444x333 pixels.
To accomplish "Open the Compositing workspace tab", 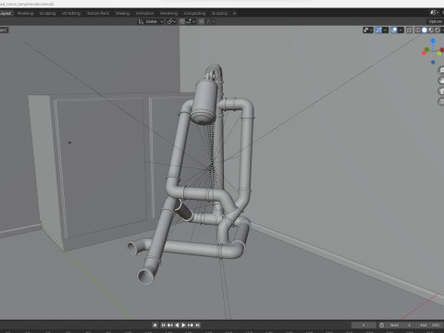I will (x=194, y=13).
